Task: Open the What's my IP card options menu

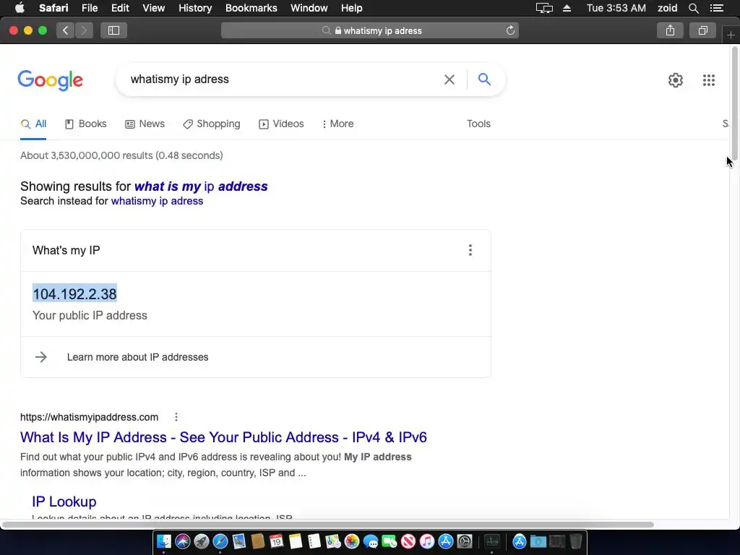Action: coord(470,250)
